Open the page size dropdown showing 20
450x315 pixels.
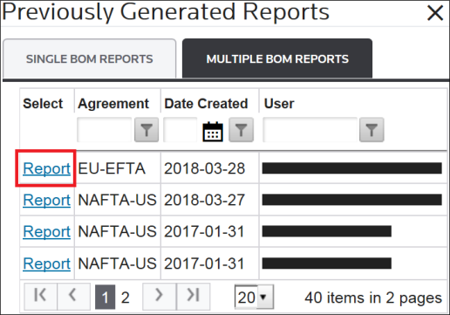click(x=254, y=297)
